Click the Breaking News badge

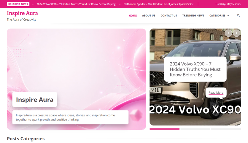(18, 4)
